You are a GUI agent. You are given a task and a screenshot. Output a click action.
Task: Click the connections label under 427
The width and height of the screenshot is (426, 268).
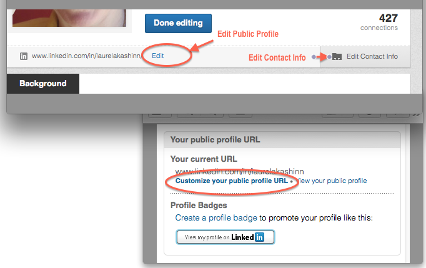pyautogui.click(x=379, y=27)
